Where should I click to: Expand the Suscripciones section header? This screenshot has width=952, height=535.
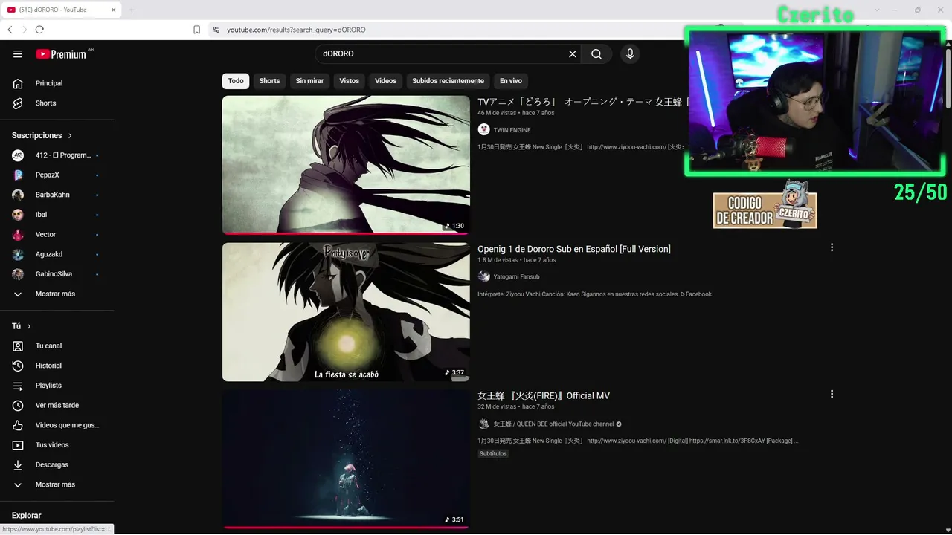(42, 135)
